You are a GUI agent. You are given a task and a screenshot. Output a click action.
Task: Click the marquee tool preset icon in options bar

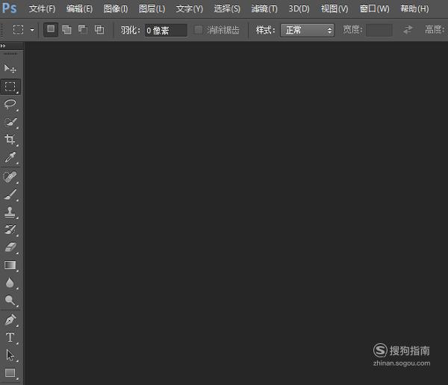[x=18, y=29]
